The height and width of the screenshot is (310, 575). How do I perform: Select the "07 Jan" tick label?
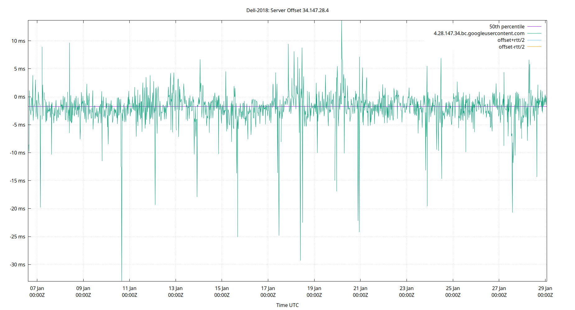click(x=37, y=288)
